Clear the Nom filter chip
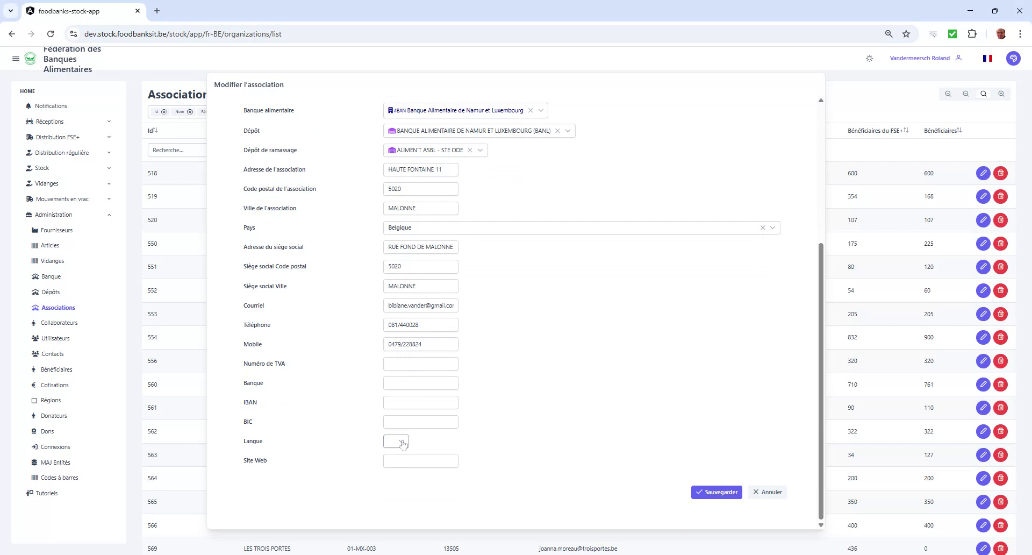The image size is (1032, 555). [x=190, y=111]
